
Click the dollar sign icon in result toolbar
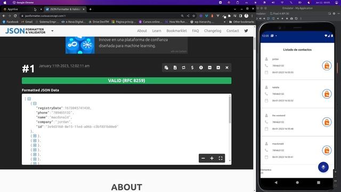coord(192,68)
